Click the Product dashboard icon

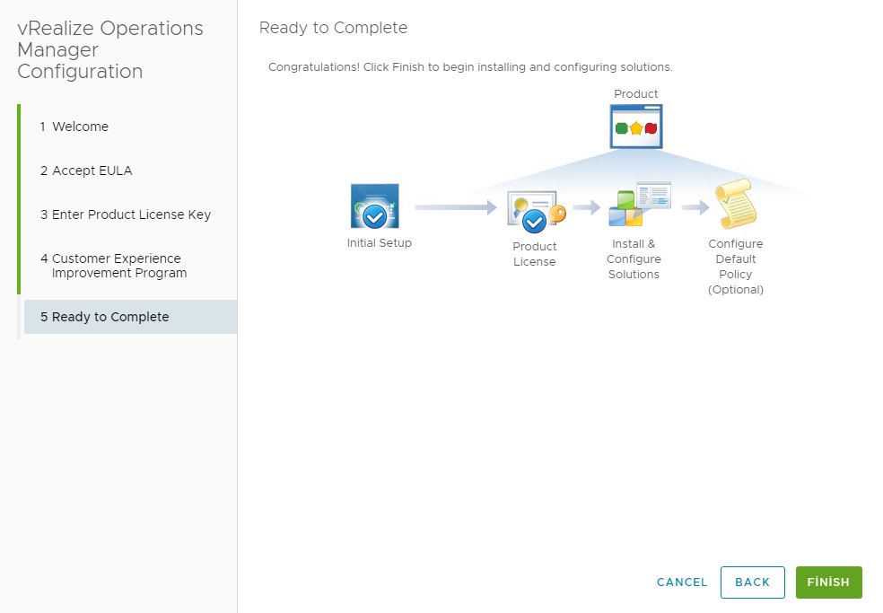point(636,127)
